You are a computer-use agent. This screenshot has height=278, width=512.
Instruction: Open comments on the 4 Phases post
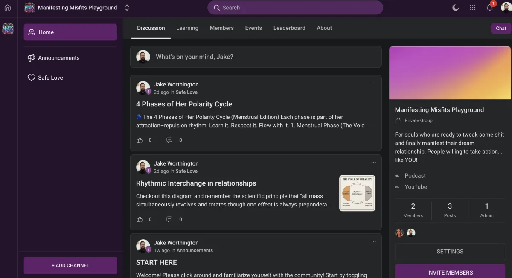click(x=169, y=140)
